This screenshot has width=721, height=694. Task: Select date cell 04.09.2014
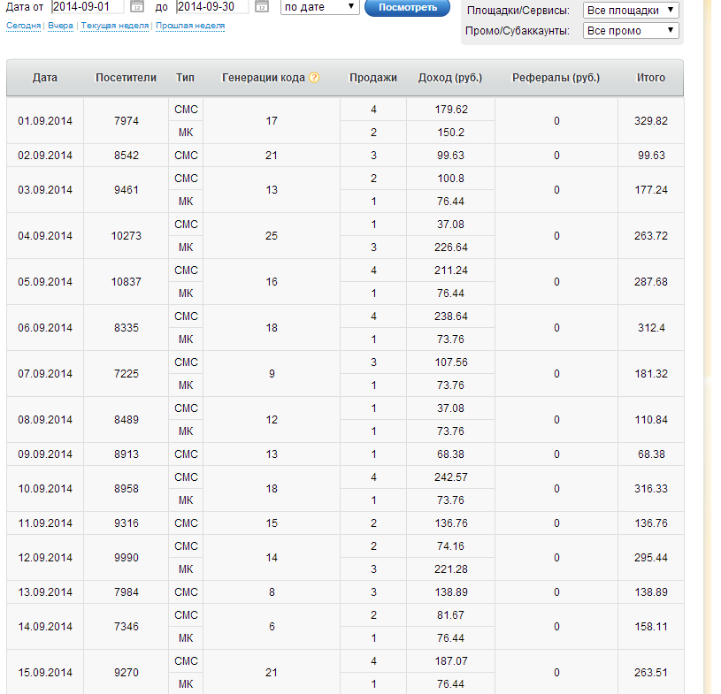45,236
